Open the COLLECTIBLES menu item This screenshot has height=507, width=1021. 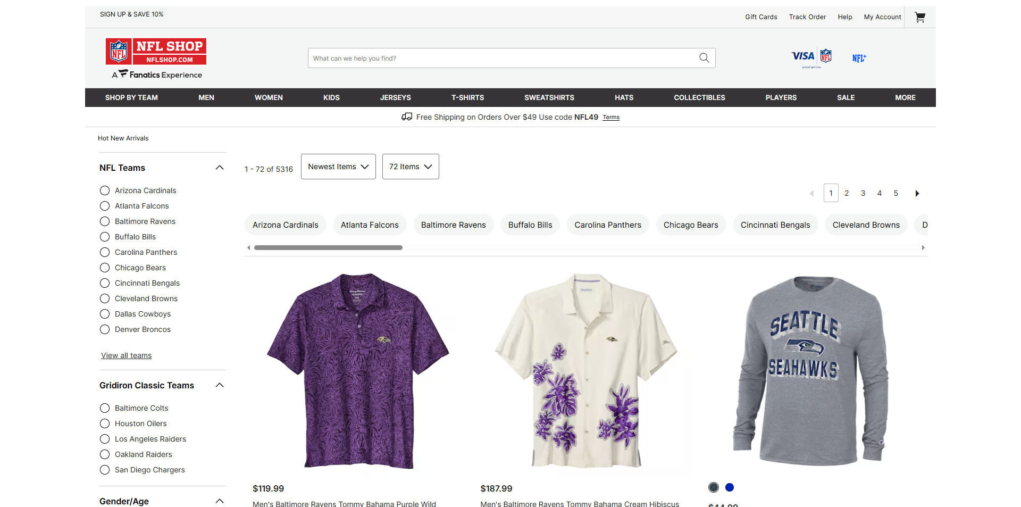point(699,97)
